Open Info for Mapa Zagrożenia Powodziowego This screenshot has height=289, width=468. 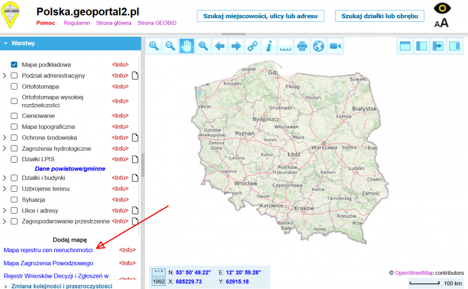[x=127, y=263]
